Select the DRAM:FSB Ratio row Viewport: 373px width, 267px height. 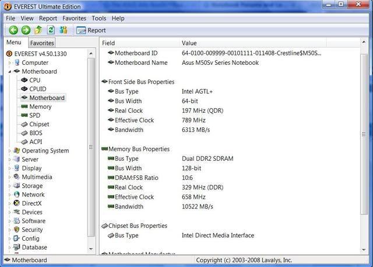[x=150, y=178]
